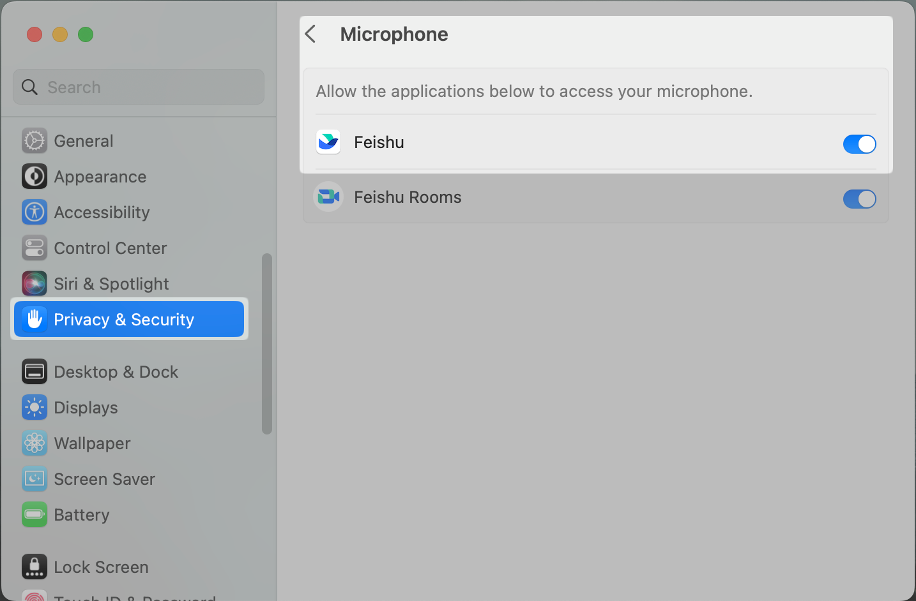Click the back chevron on Microphone page

(310, 34)
